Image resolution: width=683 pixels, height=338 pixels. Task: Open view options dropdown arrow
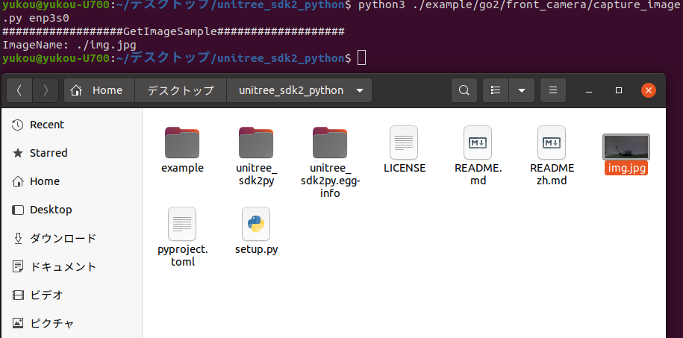(x=522, y=90)
